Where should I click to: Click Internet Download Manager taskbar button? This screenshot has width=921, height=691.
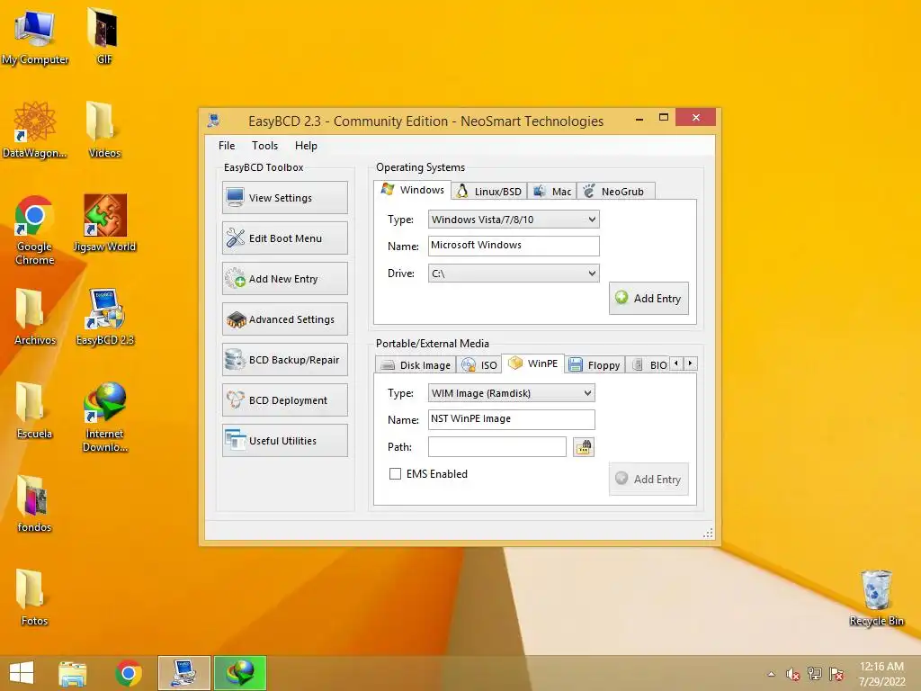click(239, 673)
